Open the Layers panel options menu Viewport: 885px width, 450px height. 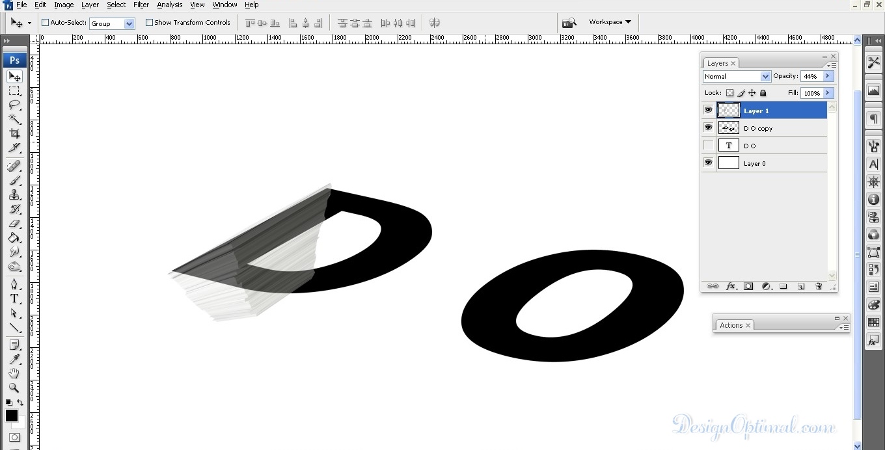click(x=833, y=65)
